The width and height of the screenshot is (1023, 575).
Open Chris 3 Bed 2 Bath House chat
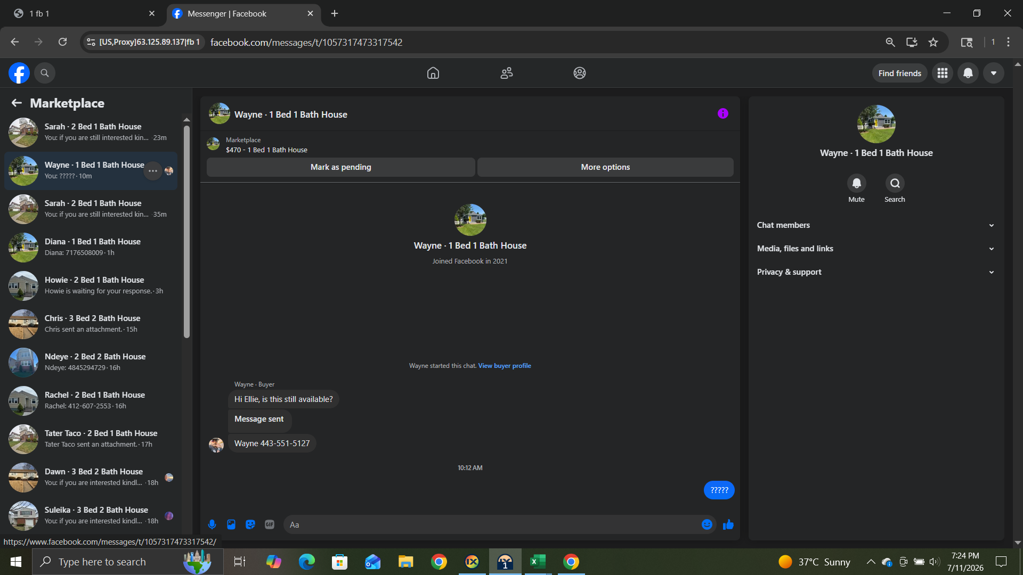91,324
